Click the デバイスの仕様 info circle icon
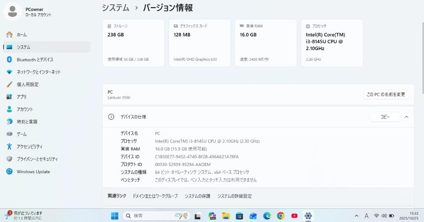The width and height of the screenshot is (424, 222). [x=111, y=117]
